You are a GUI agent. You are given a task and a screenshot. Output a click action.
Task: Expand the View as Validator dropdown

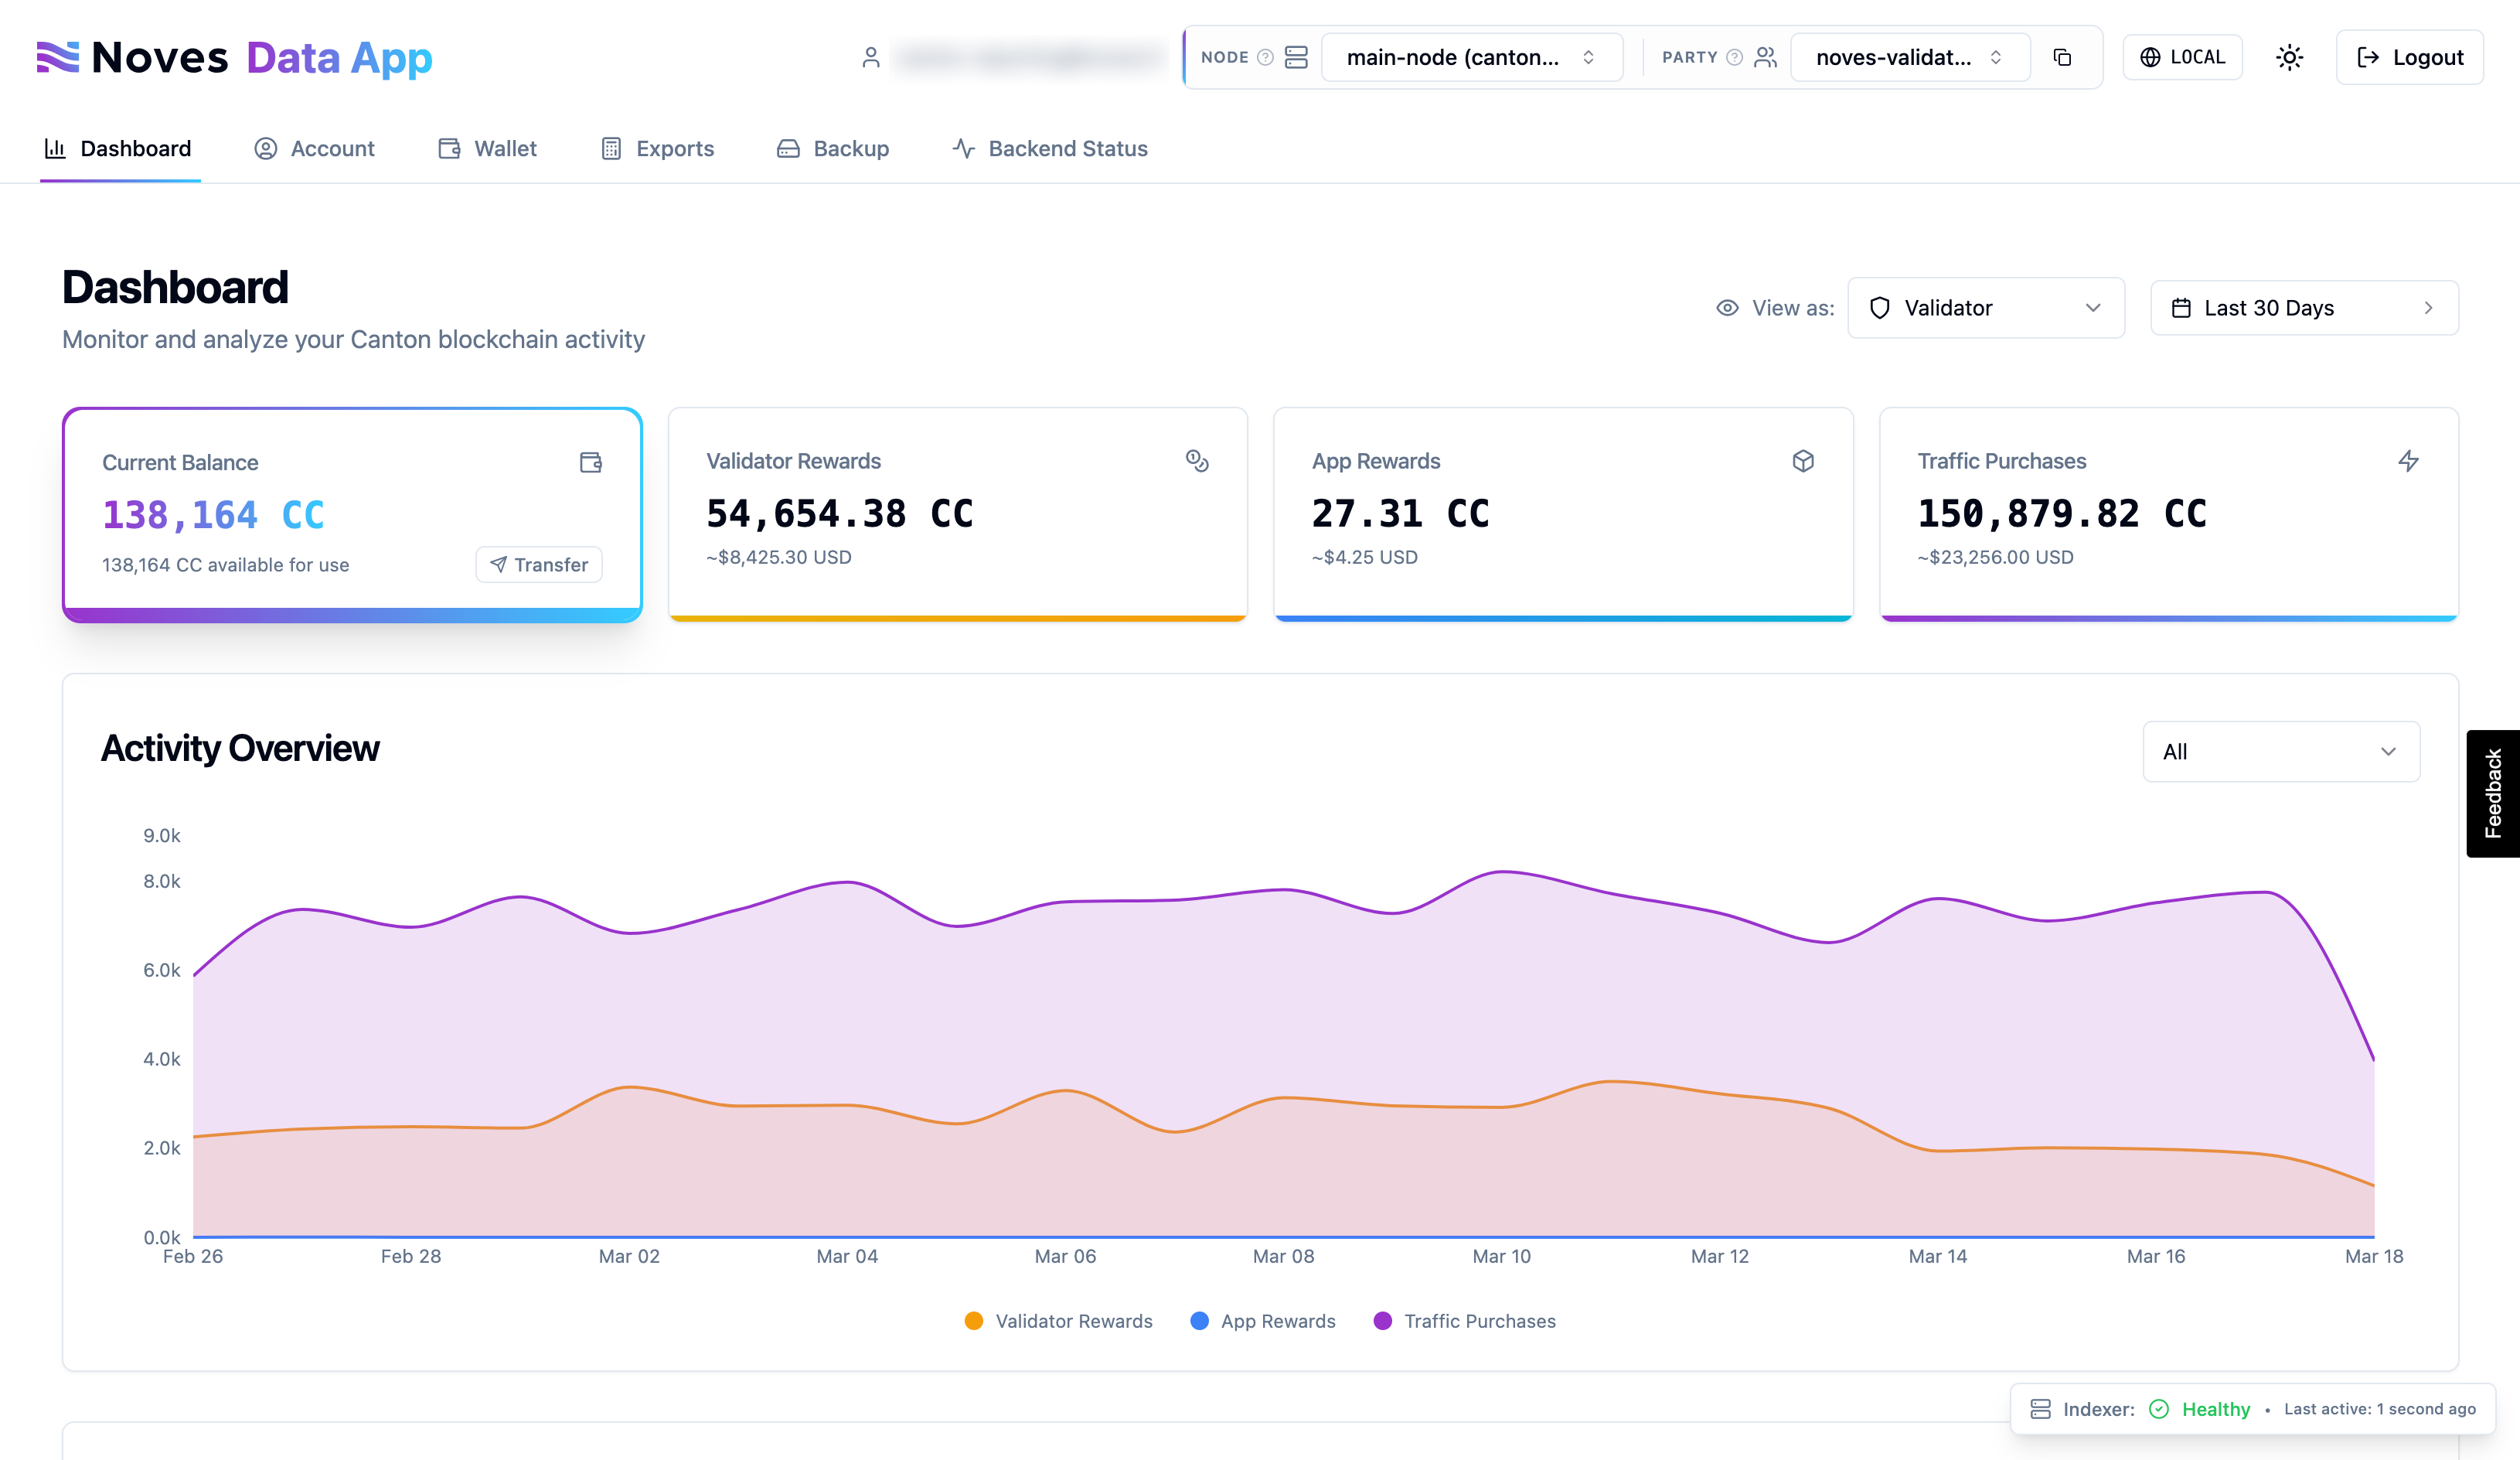1985,309
